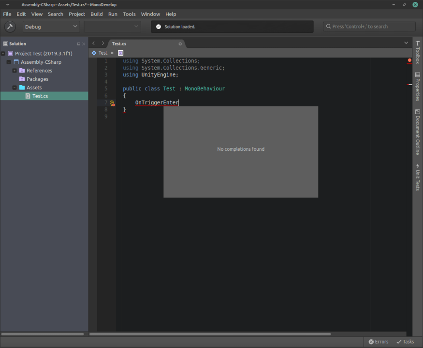Click the red error marker in editor margin
Screen dimensions: 423x348
click(x=409, y=60)
